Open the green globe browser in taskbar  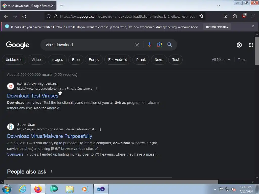coord(54,189)
